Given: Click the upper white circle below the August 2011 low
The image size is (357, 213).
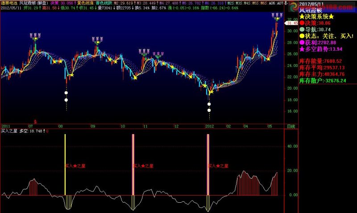Looking at the screenshot, I should (x=66, y=93).
